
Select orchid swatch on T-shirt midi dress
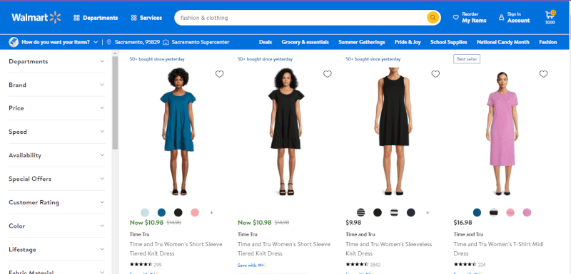(527, 213)
